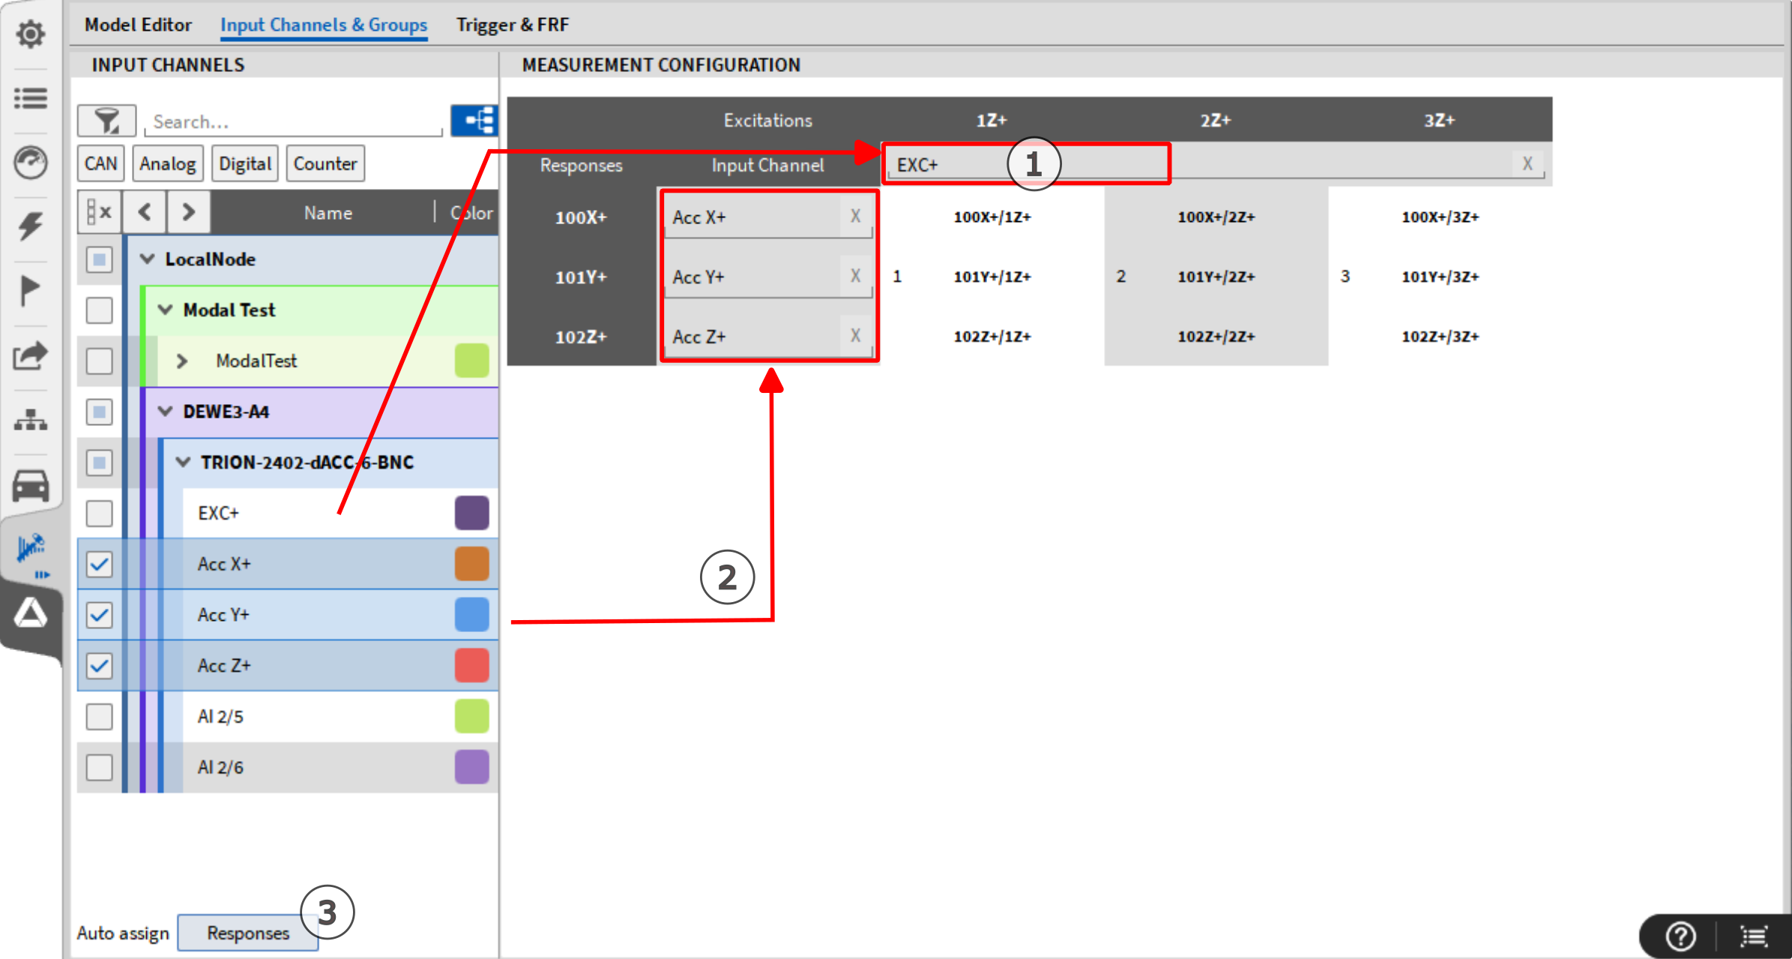The image size is (1792, 959).
Task: Filter channels by Counter
Action: pos(325,163)
